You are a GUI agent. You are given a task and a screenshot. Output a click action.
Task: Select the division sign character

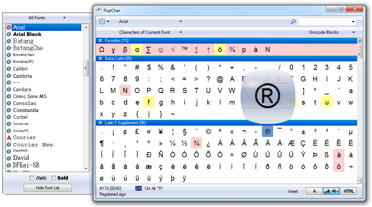[x=351, y=166]
